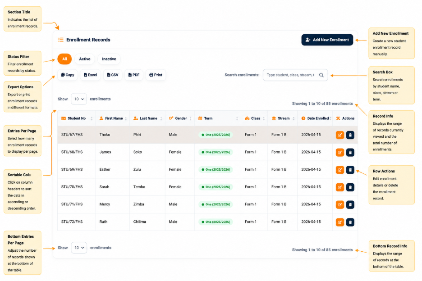Click the search magnifier icon

click(x=321, y=75)
